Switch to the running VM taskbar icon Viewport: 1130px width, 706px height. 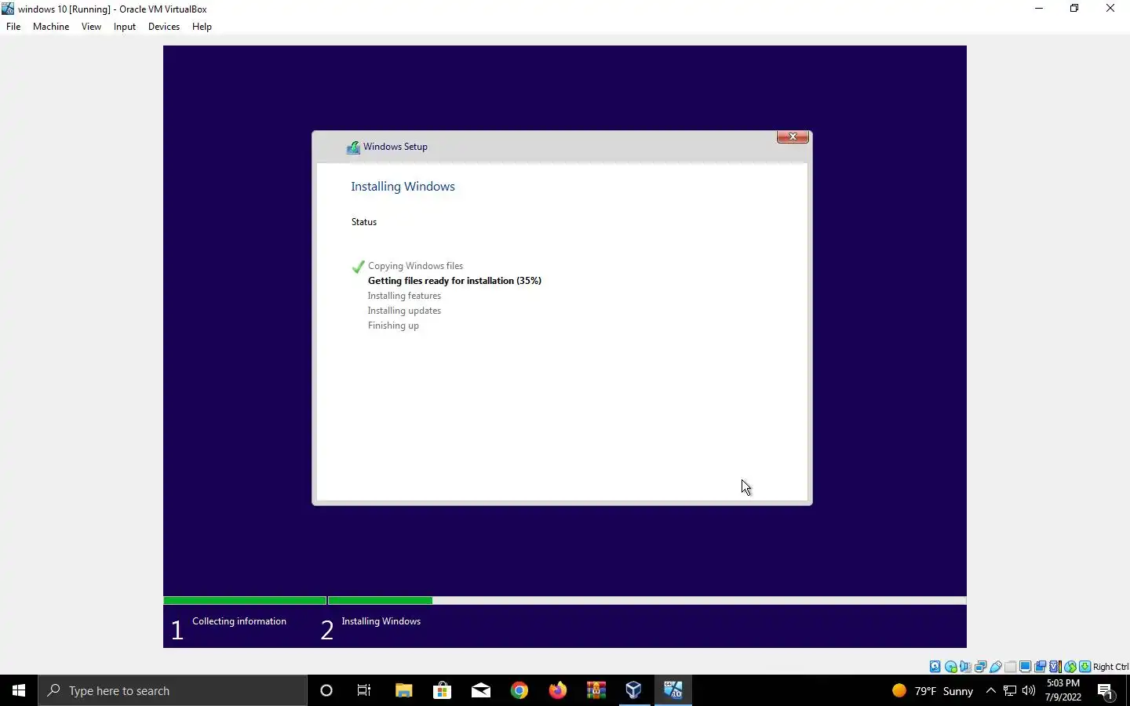point(673,690)
